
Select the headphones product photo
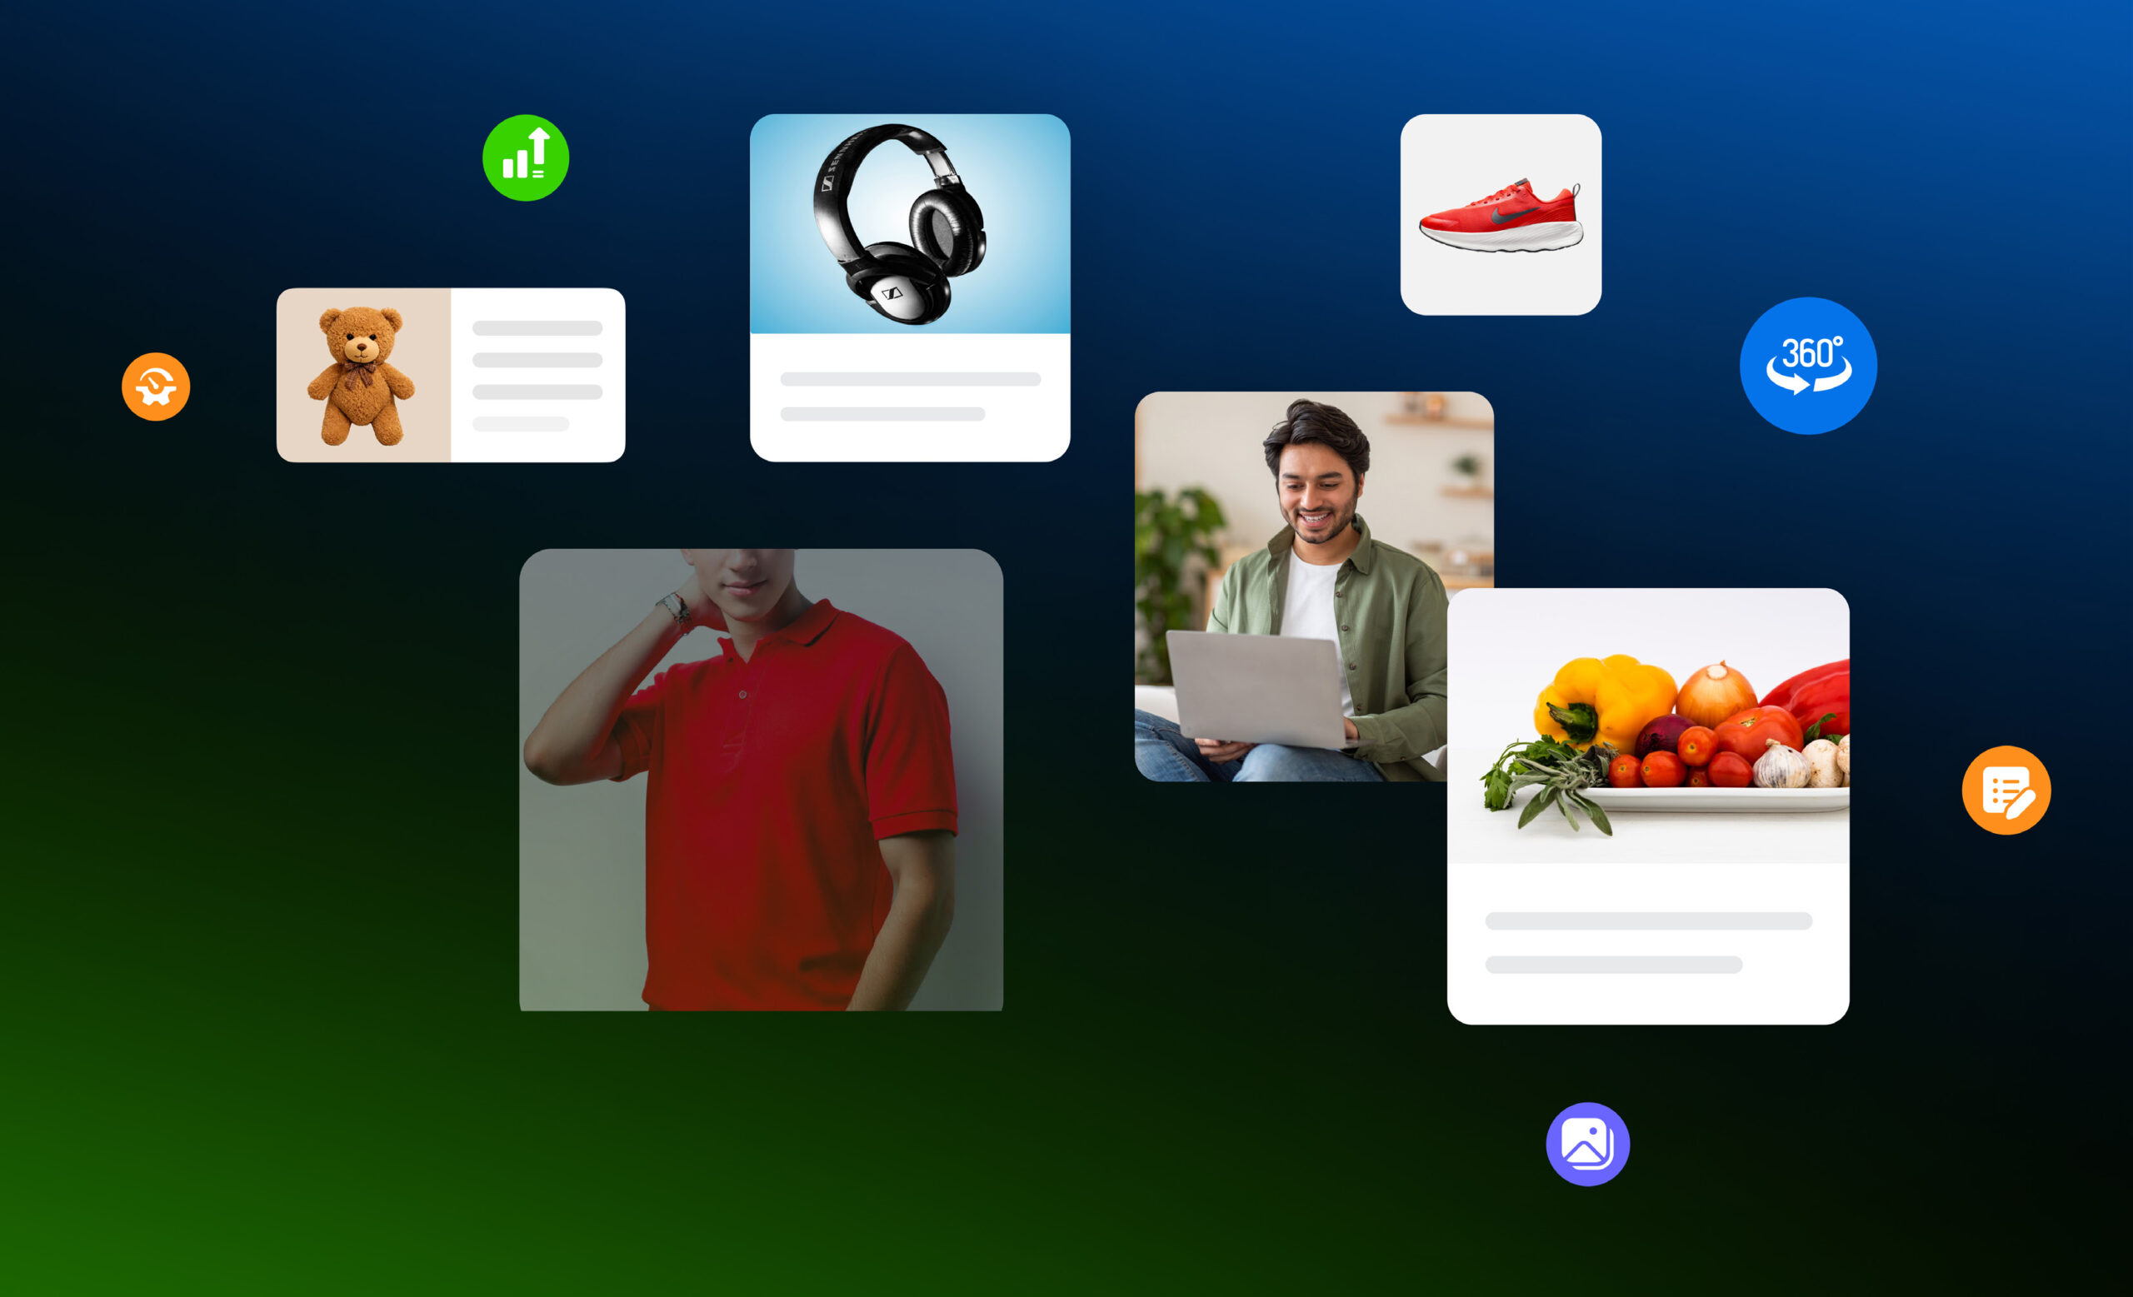pos(909,224)
